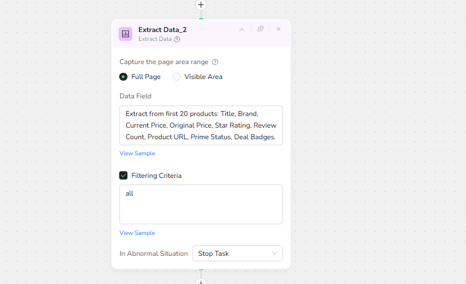Image resolution: width=466 pixels, height=284 pixels.
Task: Collapse the Extract Data_2 node card
Action: point(242,29)
